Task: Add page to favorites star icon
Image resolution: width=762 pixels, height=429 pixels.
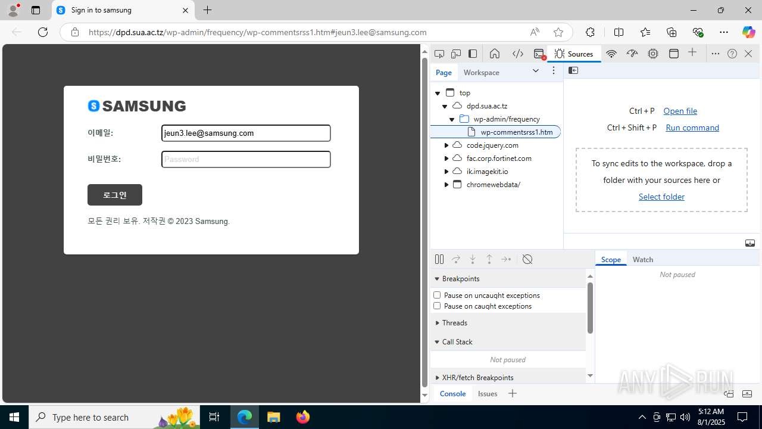Action: 558,32
